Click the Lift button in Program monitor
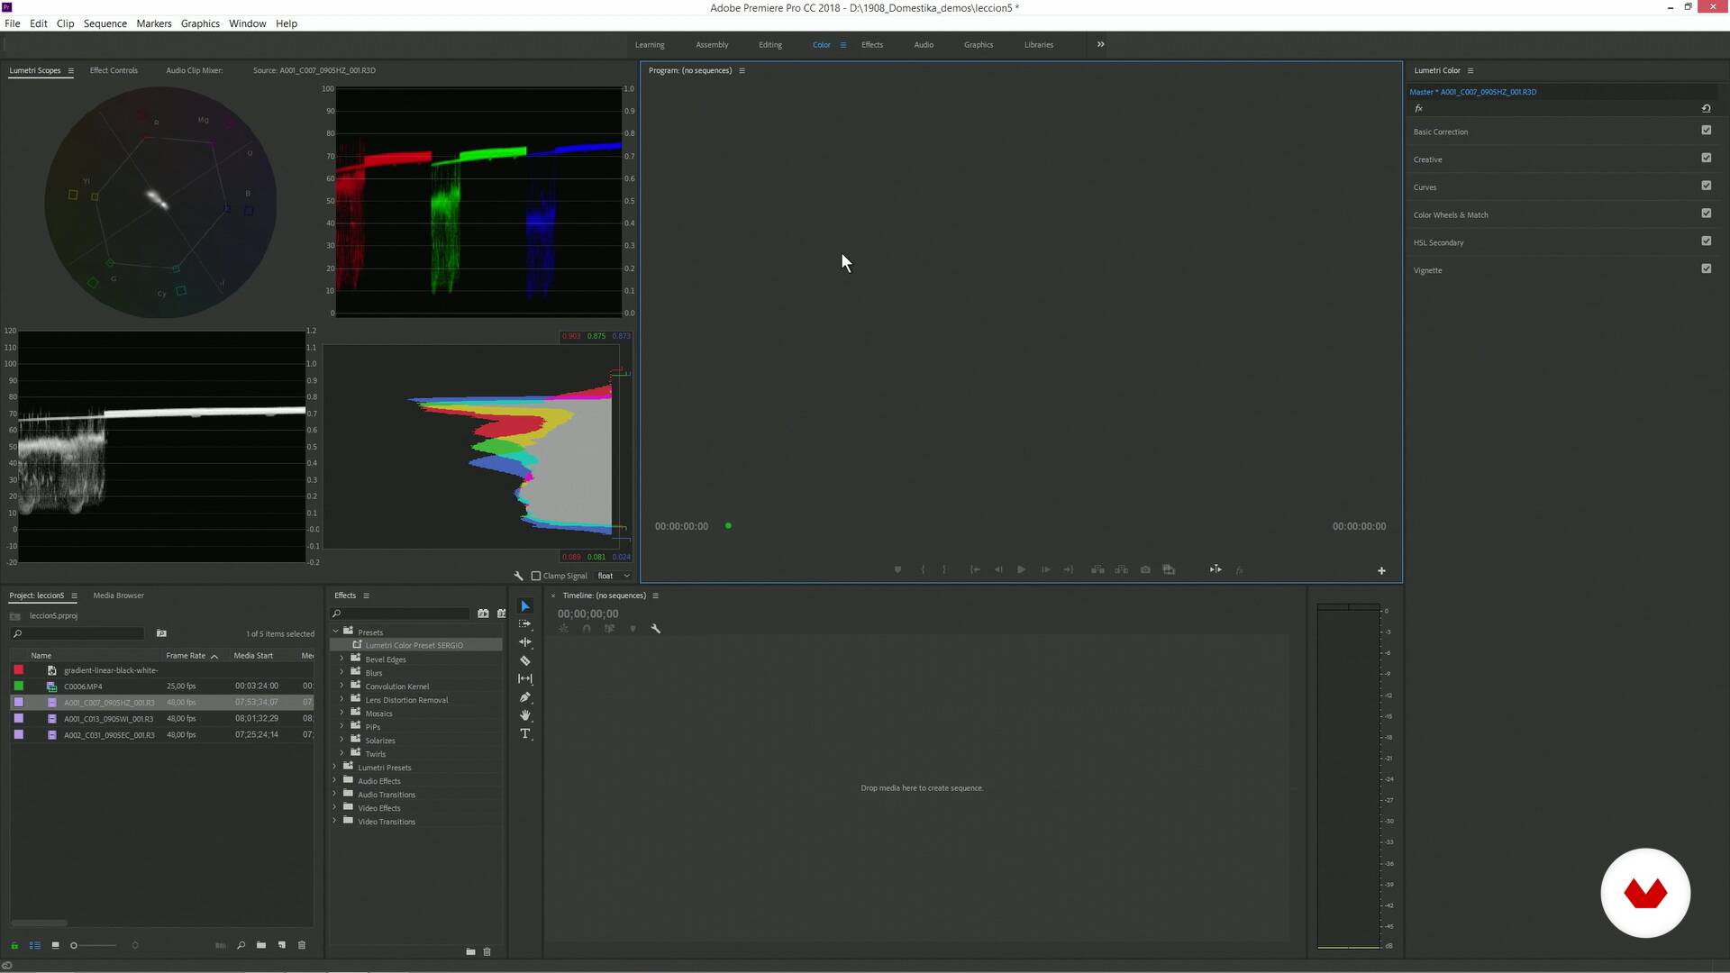 pos(1097,569)
